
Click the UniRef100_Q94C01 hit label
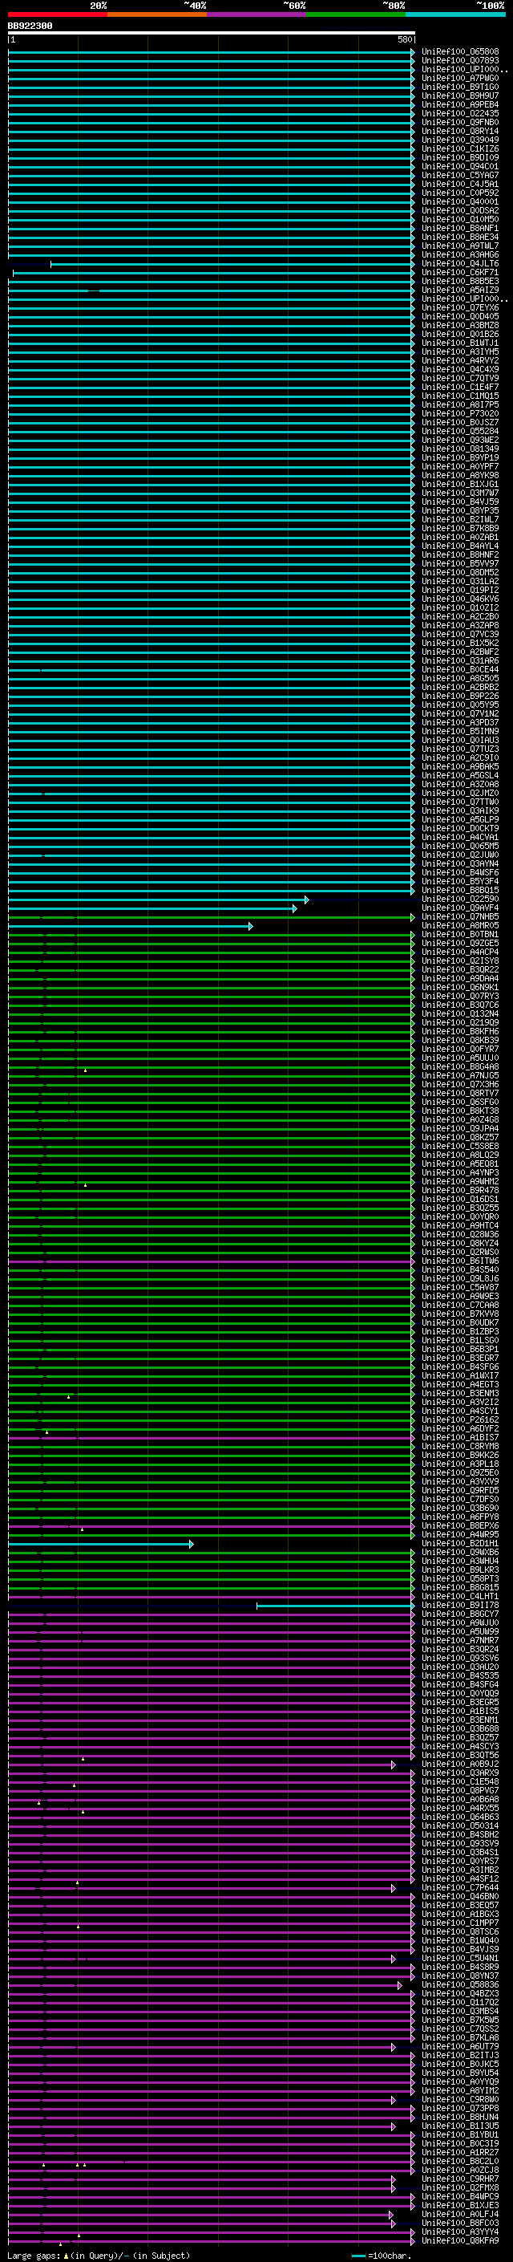pyautogui.click(x=460, y=167)
